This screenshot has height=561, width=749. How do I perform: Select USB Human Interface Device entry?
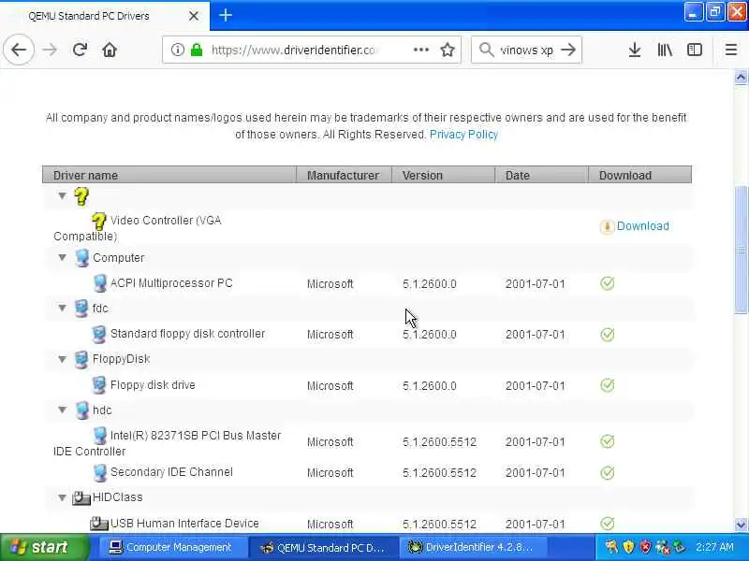click(x=184, y=524)
